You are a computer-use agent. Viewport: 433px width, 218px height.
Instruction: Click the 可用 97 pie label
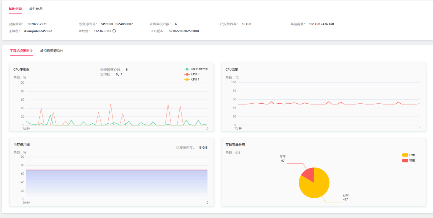click(282, 158)
